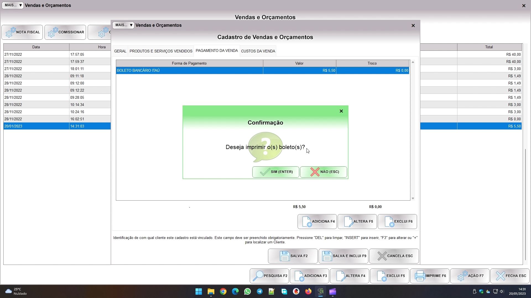The height and width of the screenshot is (298, 531).
Task: Click the EXCLUI F6 payment button
Action: pos(397,222)
